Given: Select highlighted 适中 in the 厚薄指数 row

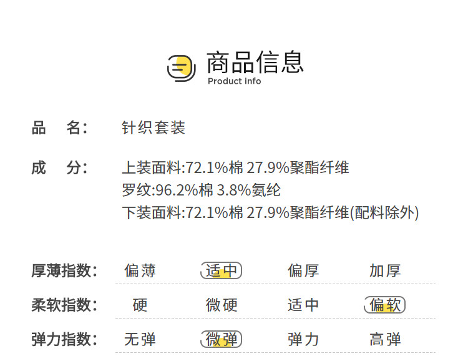Looking at the screenshot, I should [x=222, y=270].
